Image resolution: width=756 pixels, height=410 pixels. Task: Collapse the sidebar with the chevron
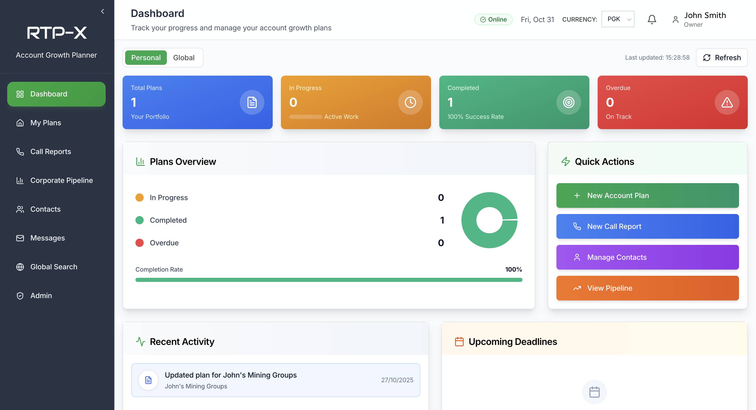click(x=102, y=11)
